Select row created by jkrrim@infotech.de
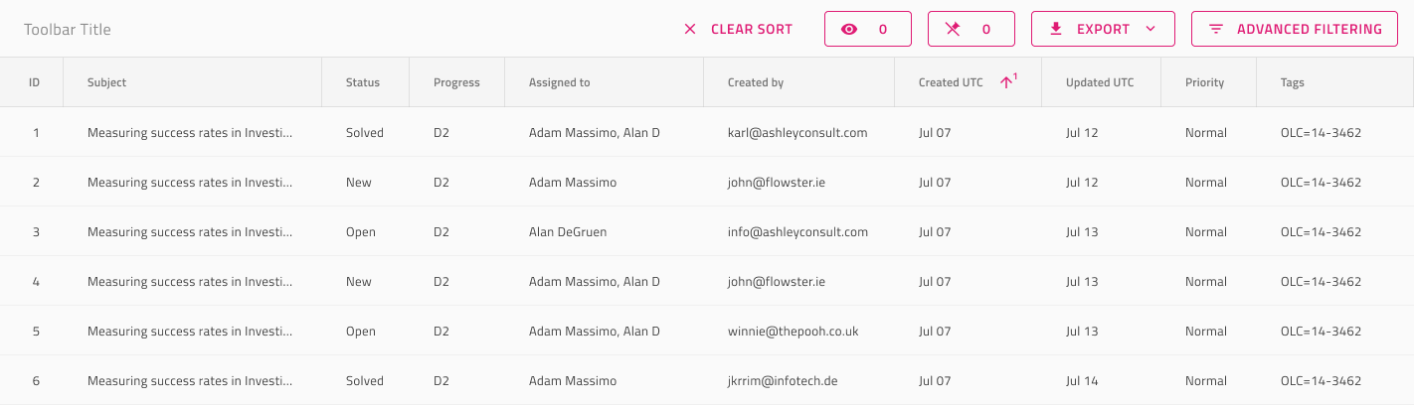This screenshot has height=405, width=1414. point(707,380)
